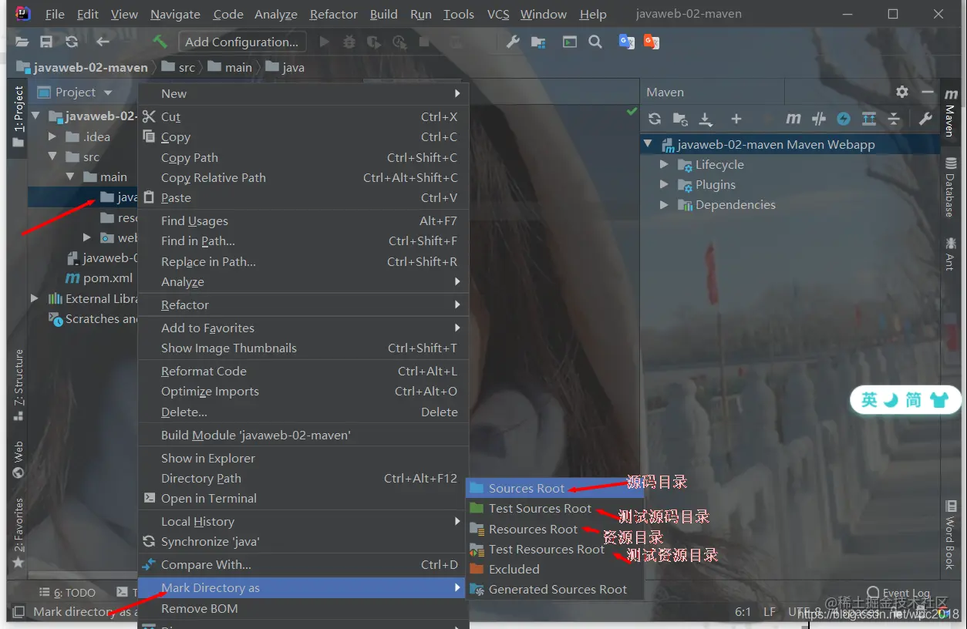Select pom.xml in project tree

pyautogui.click(x=99, y=278)
